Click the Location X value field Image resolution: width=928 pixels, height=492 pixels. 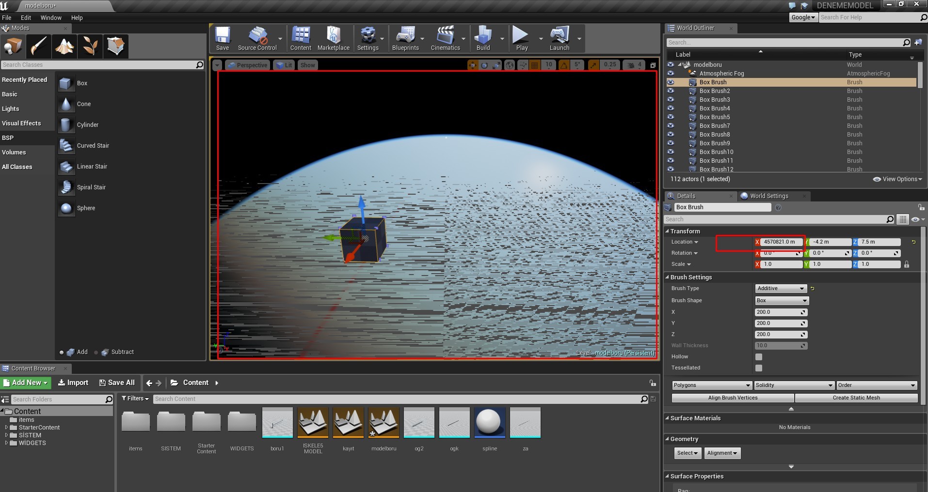pyautogui.click(x=781, y=242)
